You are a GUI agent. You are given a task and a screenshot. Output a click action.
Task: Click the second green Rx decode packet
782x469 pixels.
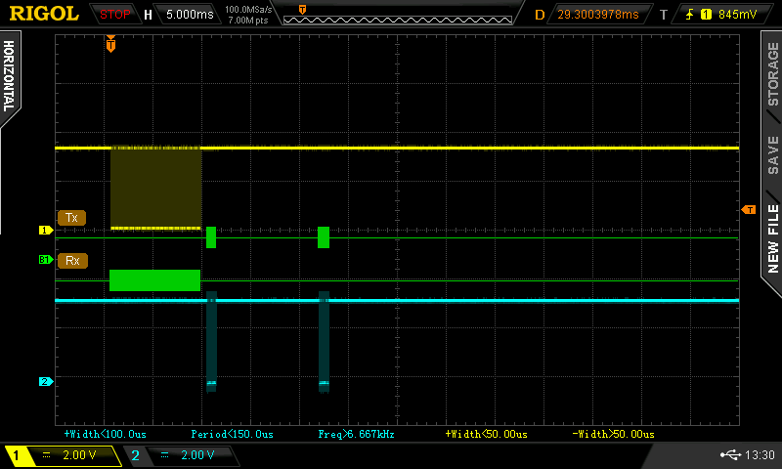click(x=324, y=237)
